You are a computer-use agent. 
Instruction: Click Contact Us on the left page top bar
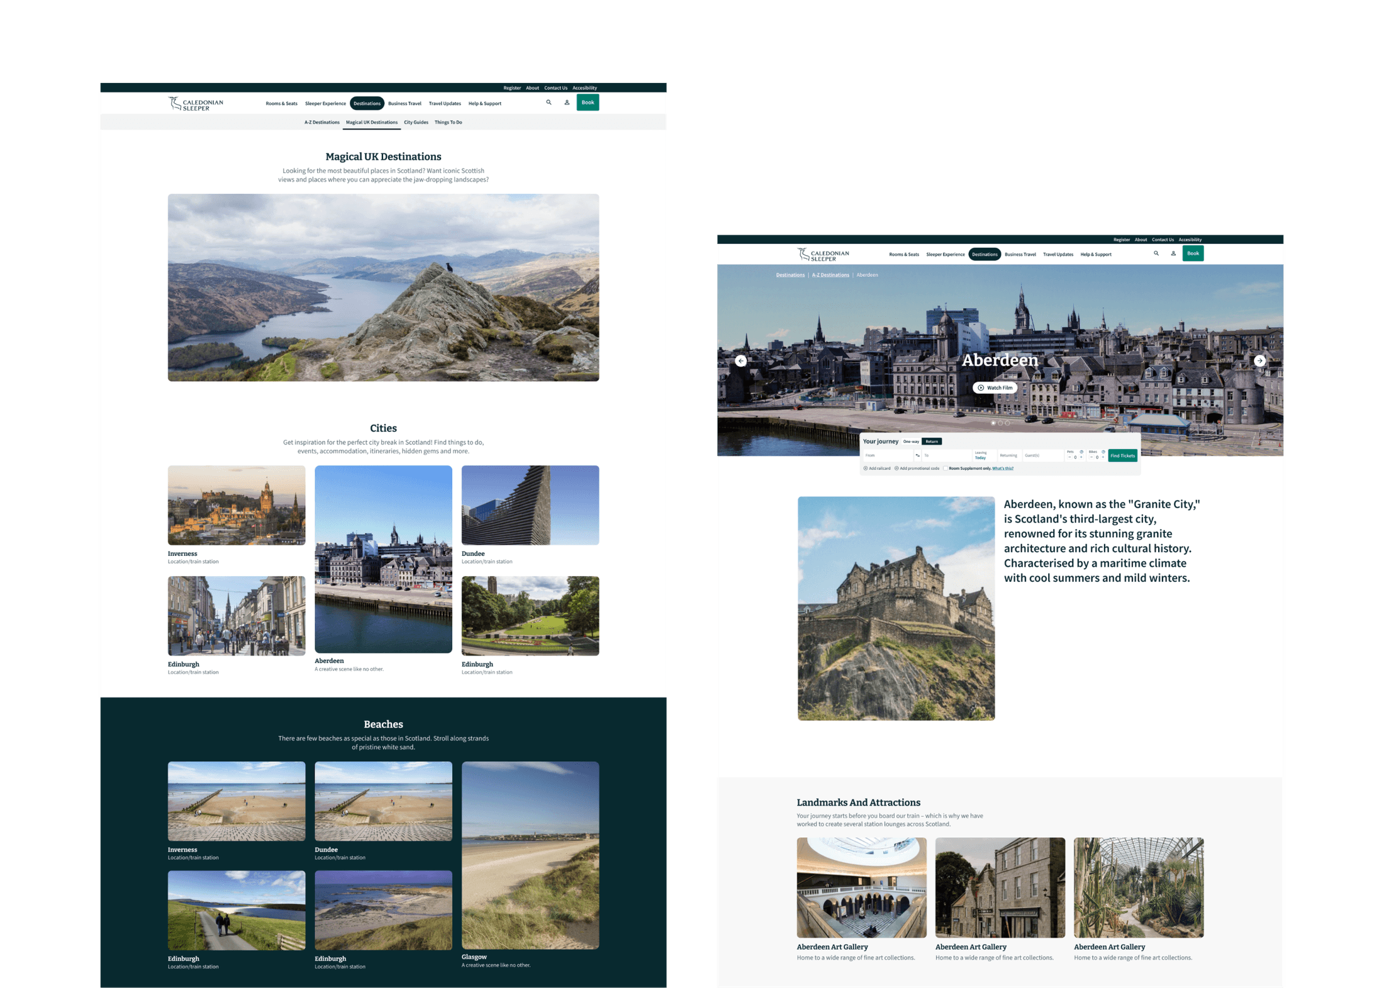(555, 88)
